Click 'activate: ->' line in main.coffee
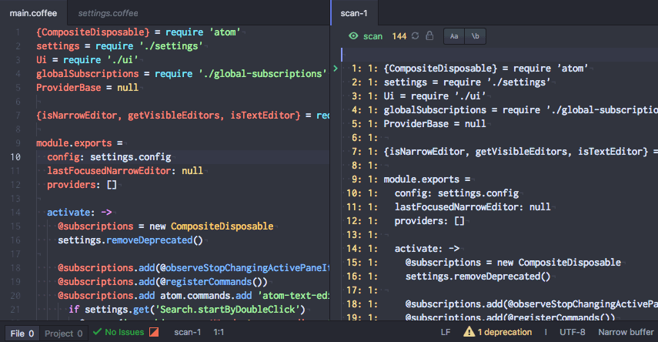Image resolution: width=658 pixels, height=342 pixels. tap(79, 212)
